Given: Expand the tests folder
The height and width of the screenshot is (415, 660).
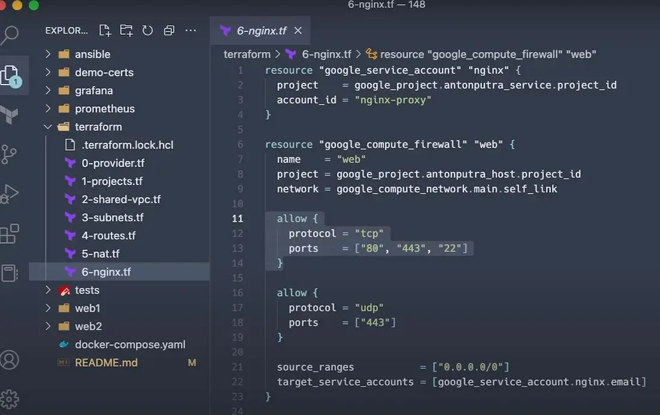Looking at the screenshot, I should coord(48,290).
